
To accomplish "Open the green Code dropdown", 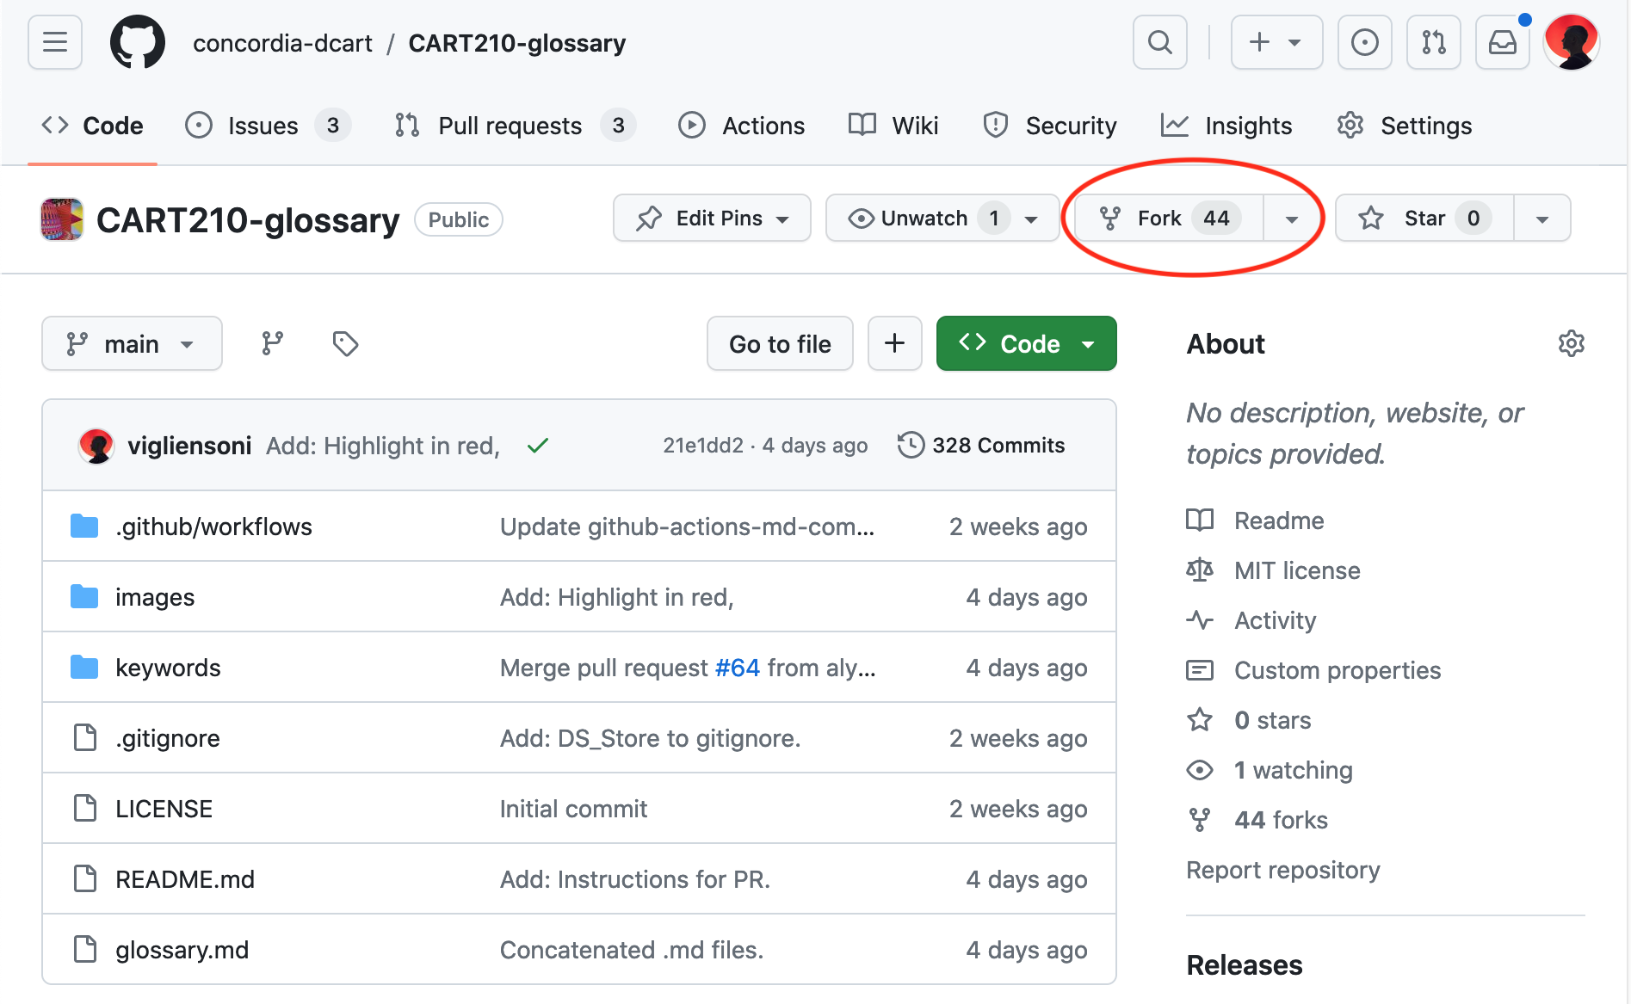I will (1027, 343).
